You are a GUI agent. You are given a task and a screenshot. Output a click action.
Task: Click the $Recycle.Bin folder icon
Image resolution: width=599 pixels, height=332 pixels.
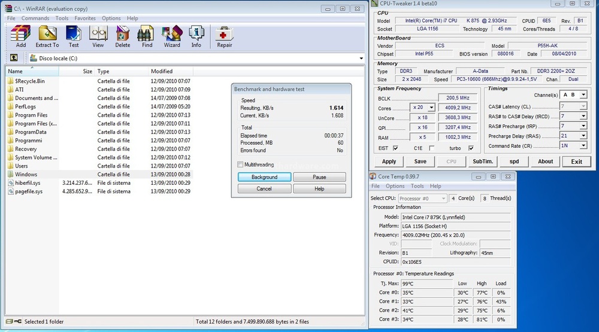point(10,81)
